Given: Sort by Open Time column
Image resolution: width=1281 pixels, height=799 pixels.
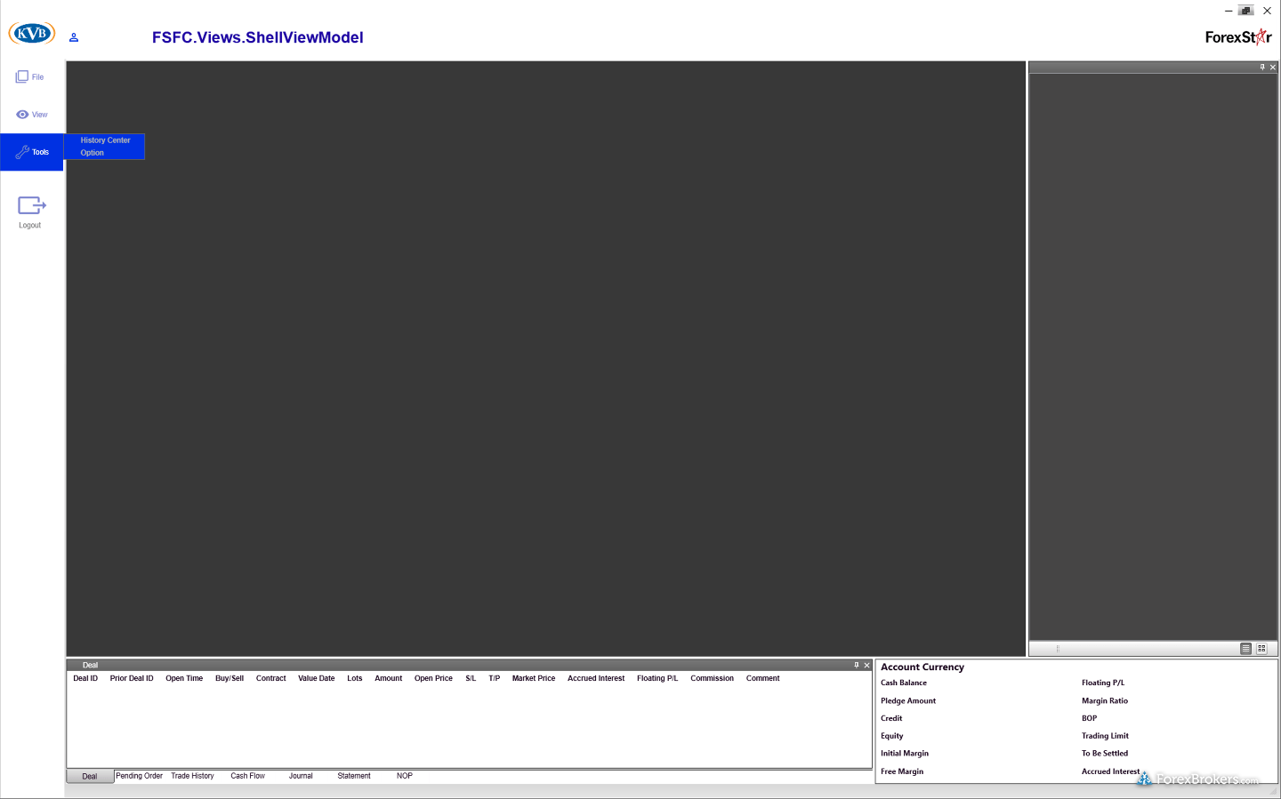Looking at the screenshot, I should point(184,678).
